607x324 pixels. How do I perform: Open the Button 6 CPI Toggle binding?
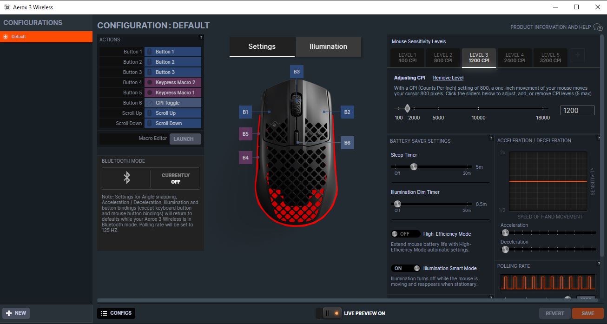(x=172, y=103)
